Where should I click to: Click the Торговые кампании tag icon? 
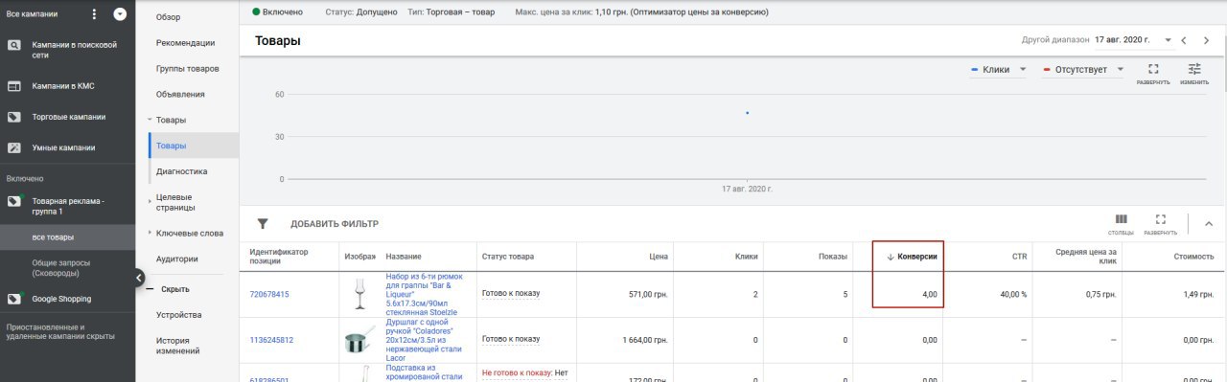14,117
